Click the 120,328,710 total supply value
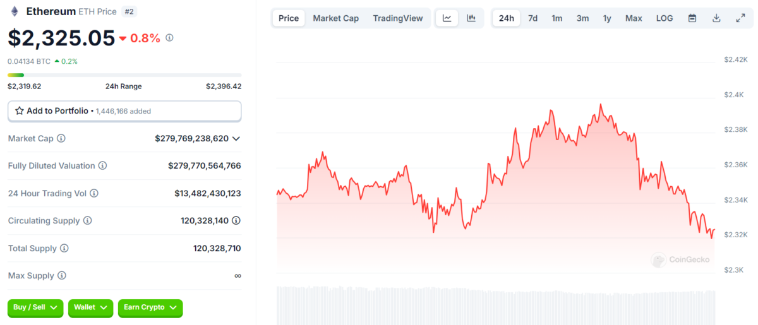This screenshot has height=325, width=758. click(x=217, y=248)
